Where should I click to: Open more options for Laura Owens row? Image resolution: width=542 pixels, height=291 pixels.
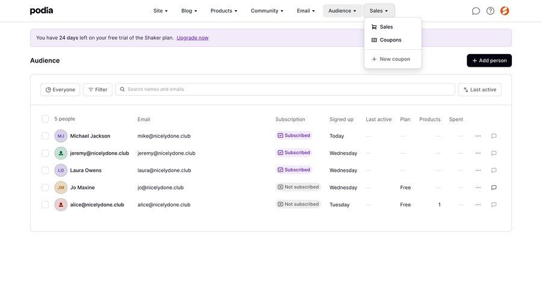point(478,170)
